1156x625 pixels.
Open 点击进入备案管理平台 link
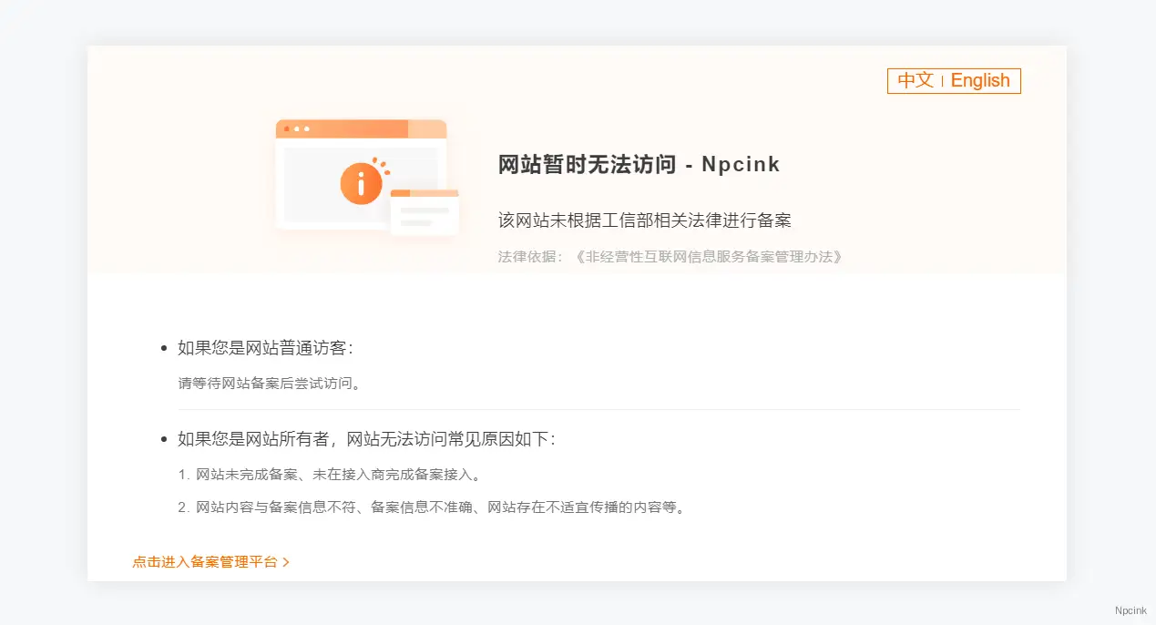click(210, 562)
